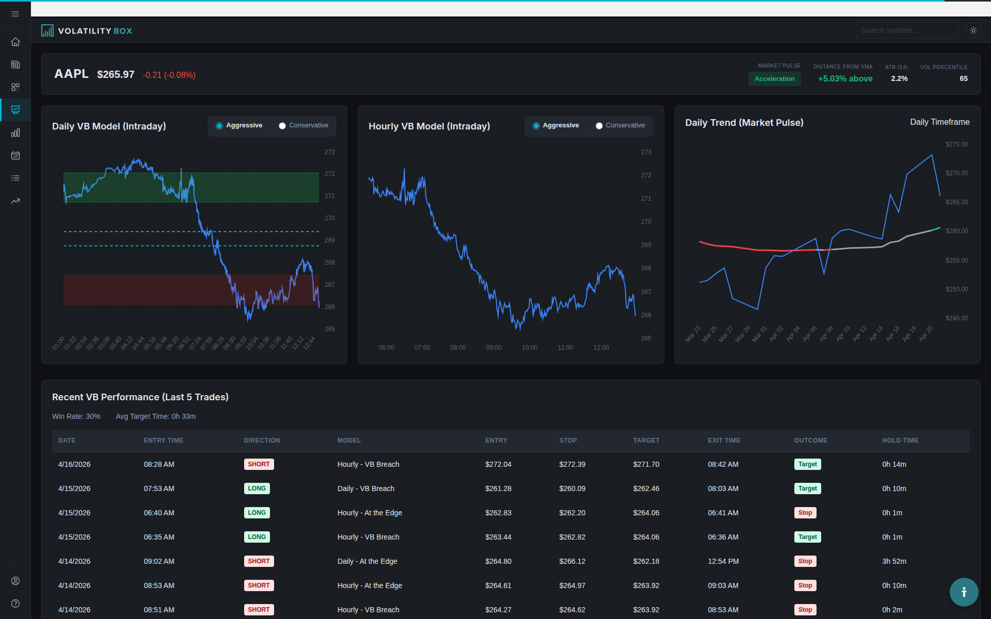This screenshot has height=619, width=991.
Task: Click entry price $272.04
Action: (498, 464)
